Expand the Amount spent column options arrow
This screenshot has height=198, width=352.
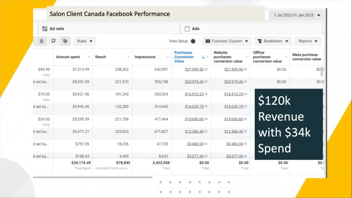point(89,57)
